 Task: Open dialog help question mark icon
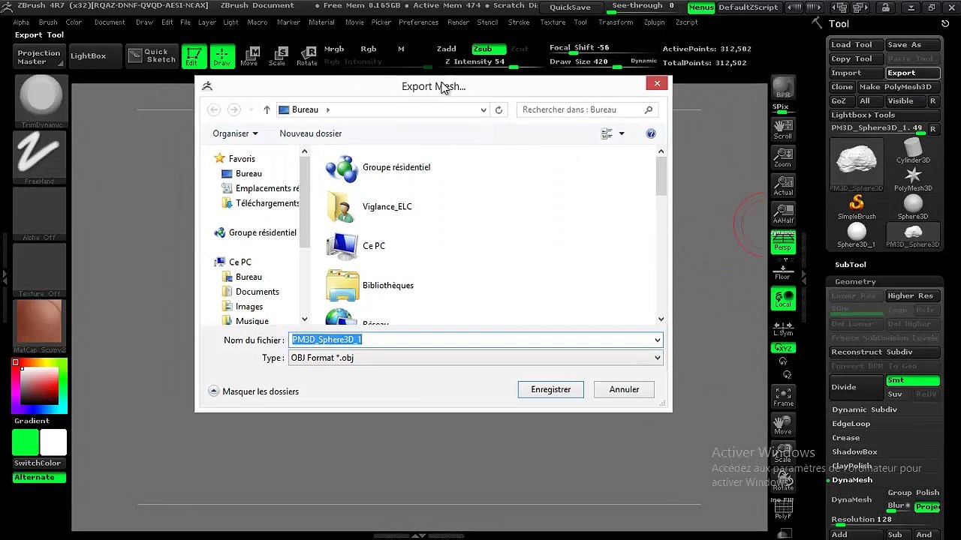(x=651, y=133)
